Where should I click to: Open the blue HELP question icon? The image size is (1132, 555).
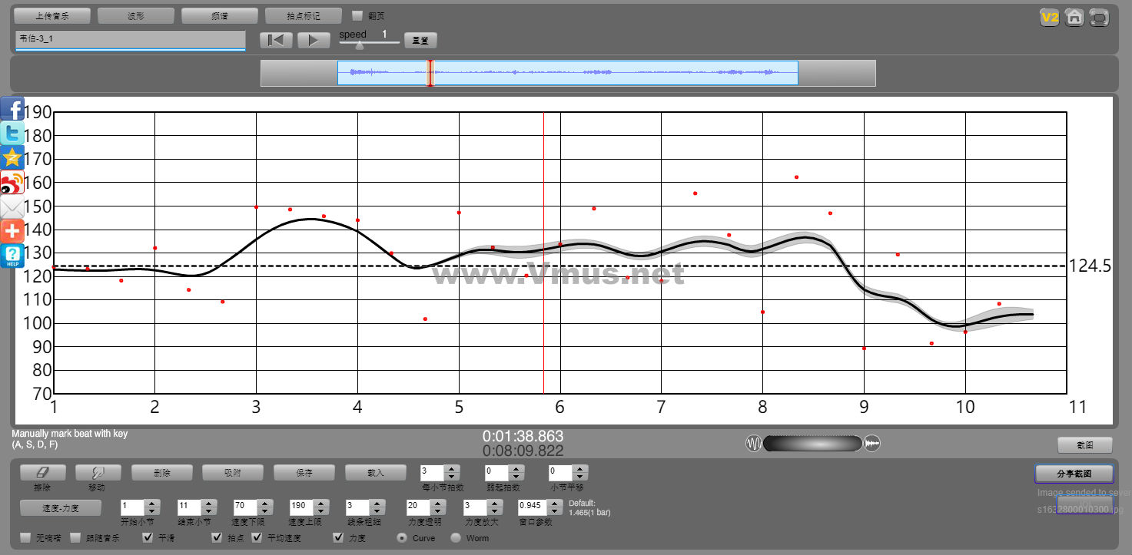coord(12,256)
